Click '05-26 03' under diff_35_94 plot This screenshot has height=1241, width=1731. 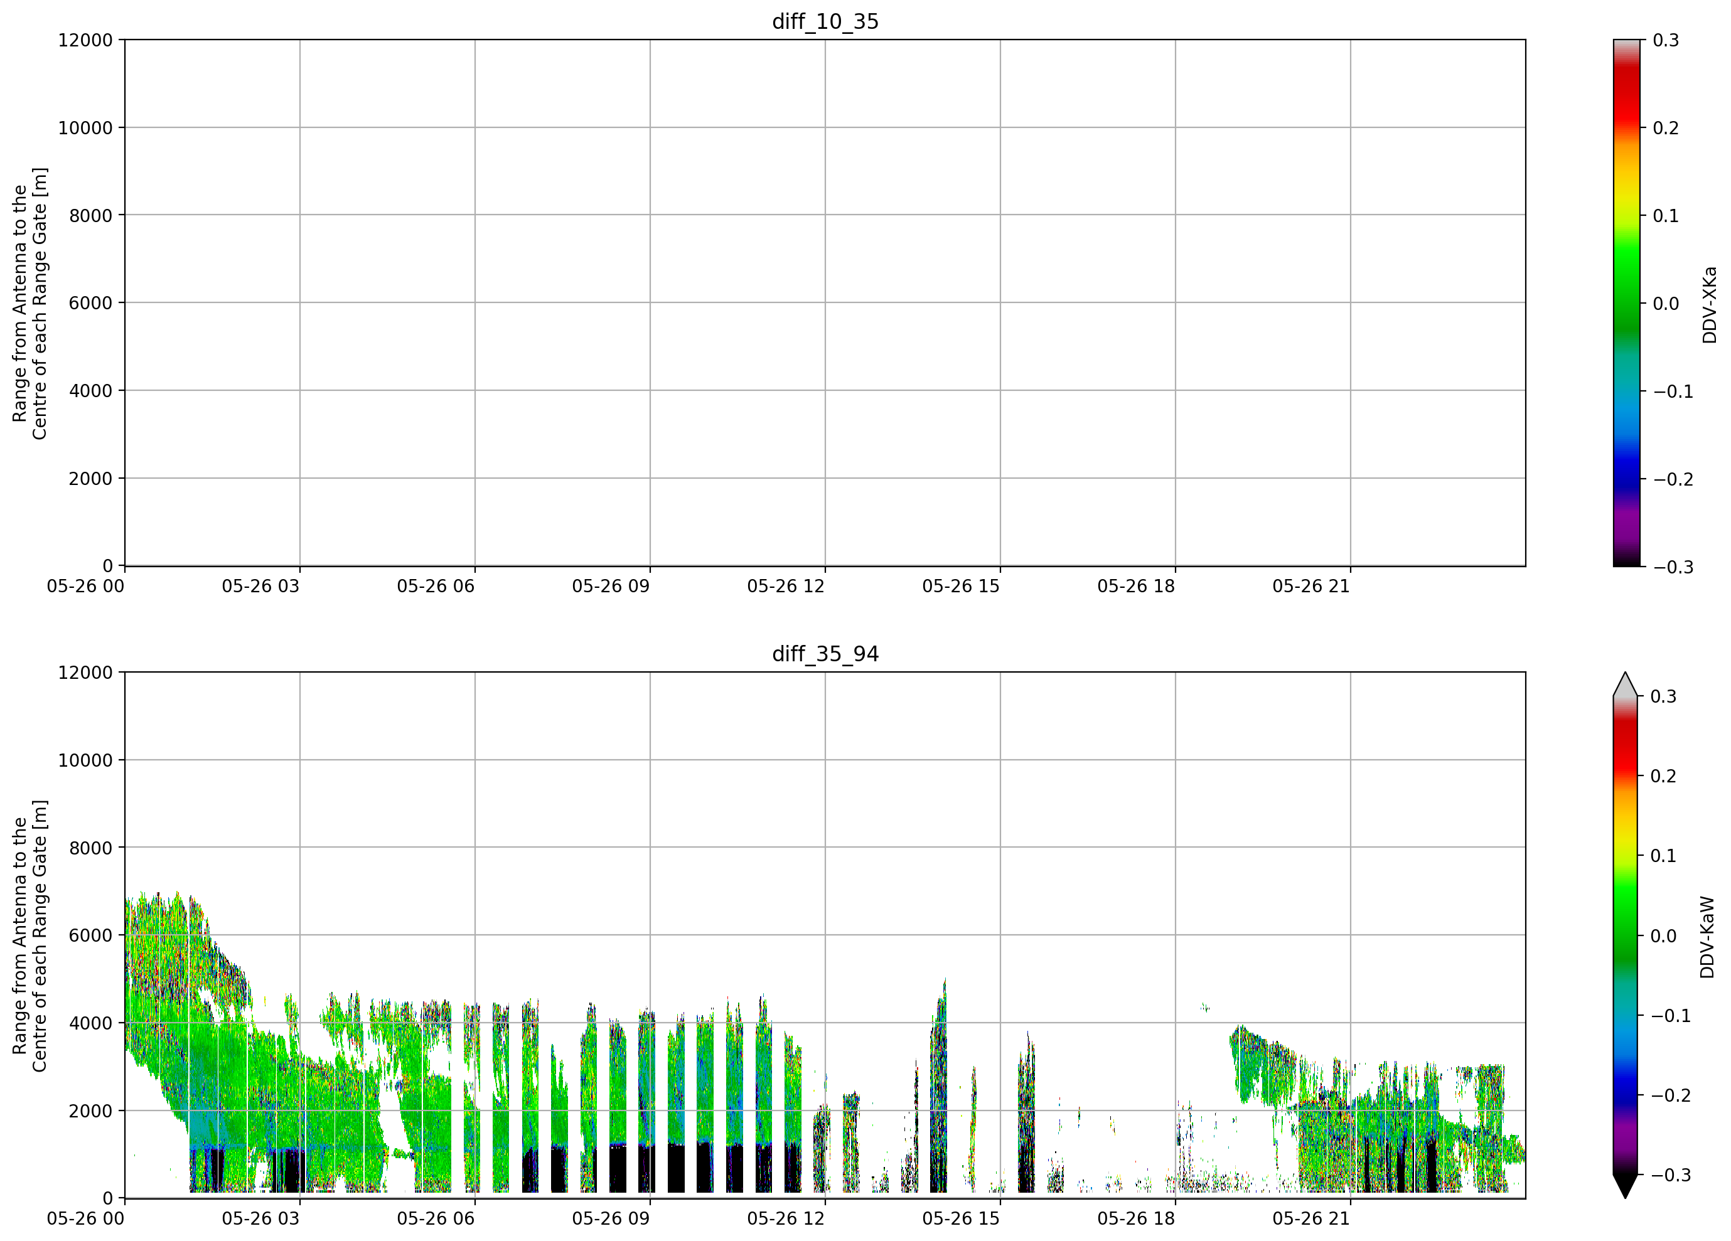261,1218
